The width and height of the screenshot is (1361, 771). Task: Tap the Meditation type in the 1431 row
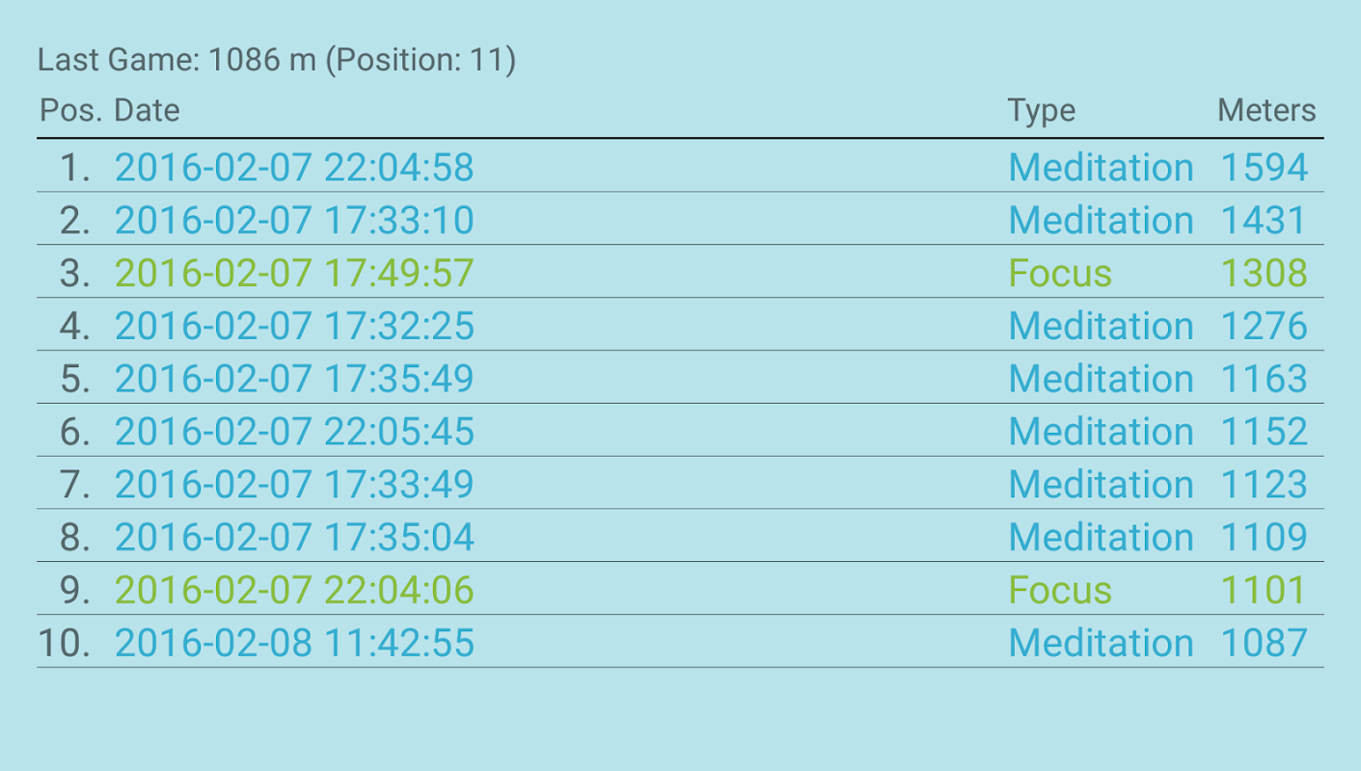tap(1101, 221)
